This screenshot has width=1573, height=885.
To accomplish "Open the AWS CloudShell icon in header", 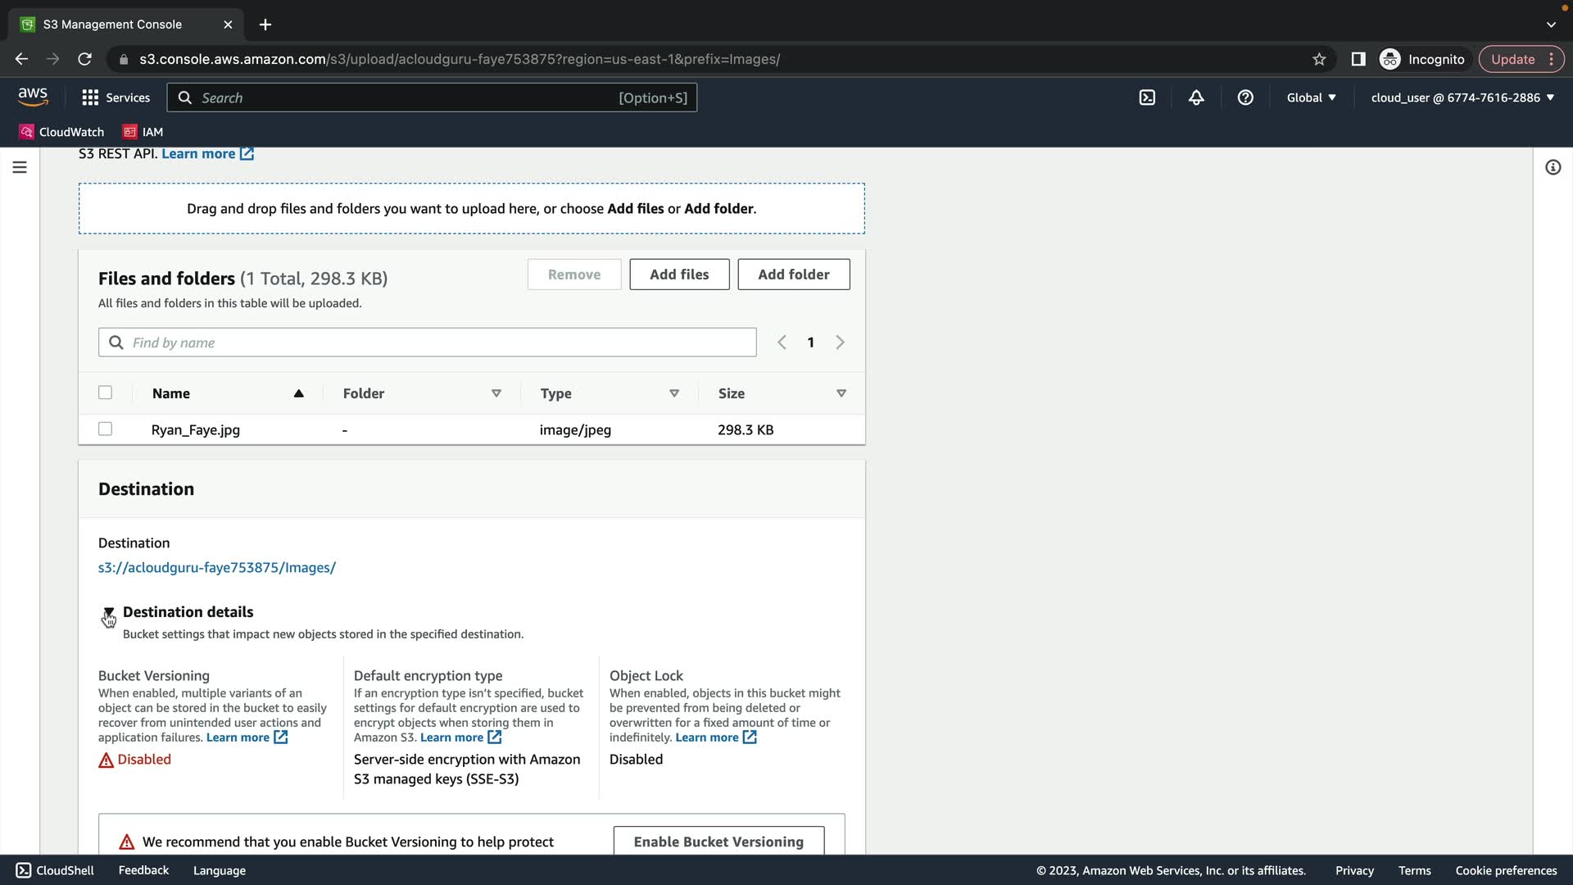I will click(1147, 98).
